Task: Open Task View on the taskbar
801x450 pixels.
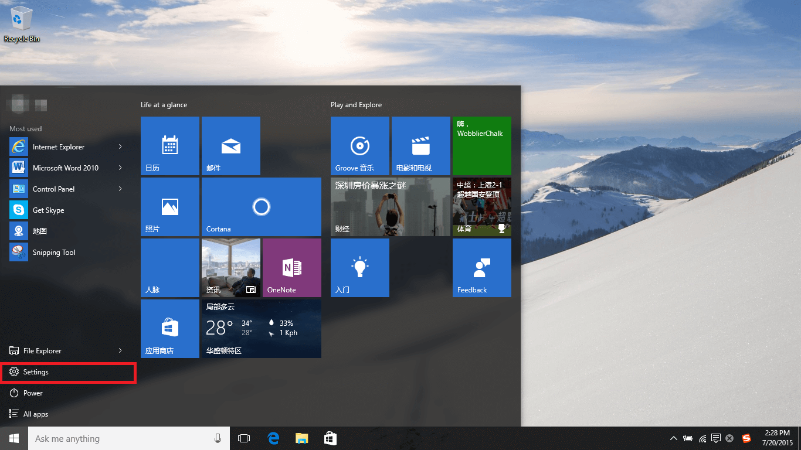Action: [x=244, y=438]
